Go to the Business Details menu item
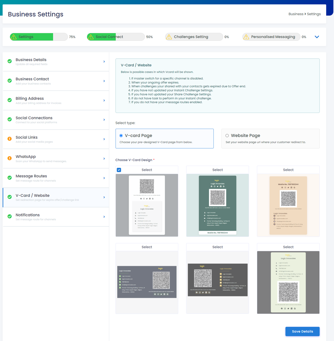 [x=56, y=61]
